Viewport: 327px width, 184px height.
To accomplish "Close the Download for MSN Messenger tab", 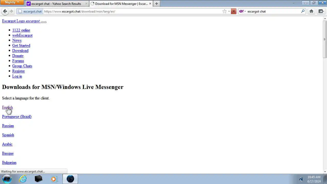I will tap(150, 4).
